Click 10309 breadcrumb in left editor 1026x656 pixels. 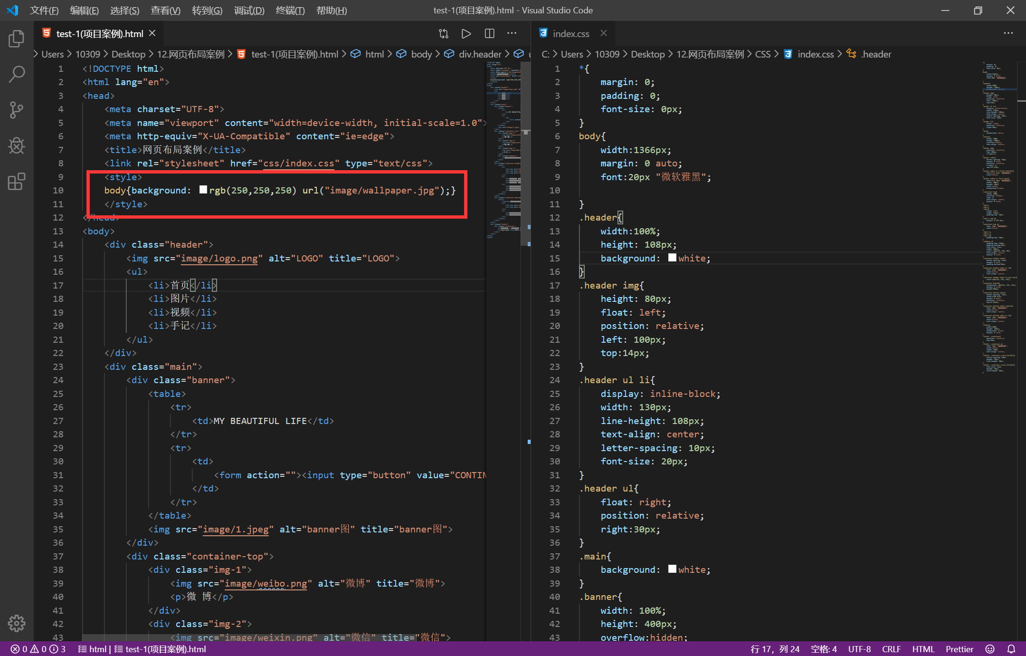(x=87, y=54)
